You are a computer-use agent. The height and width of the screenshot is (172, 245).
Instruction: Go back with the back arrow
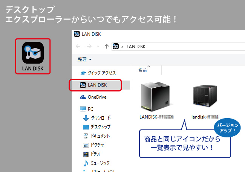click(x=78, y=46)
